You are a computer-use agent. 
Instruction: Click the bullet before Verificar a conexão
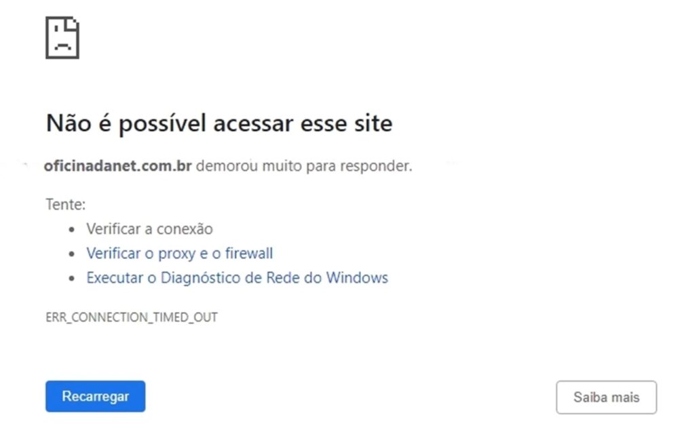(x=72, y=229)
